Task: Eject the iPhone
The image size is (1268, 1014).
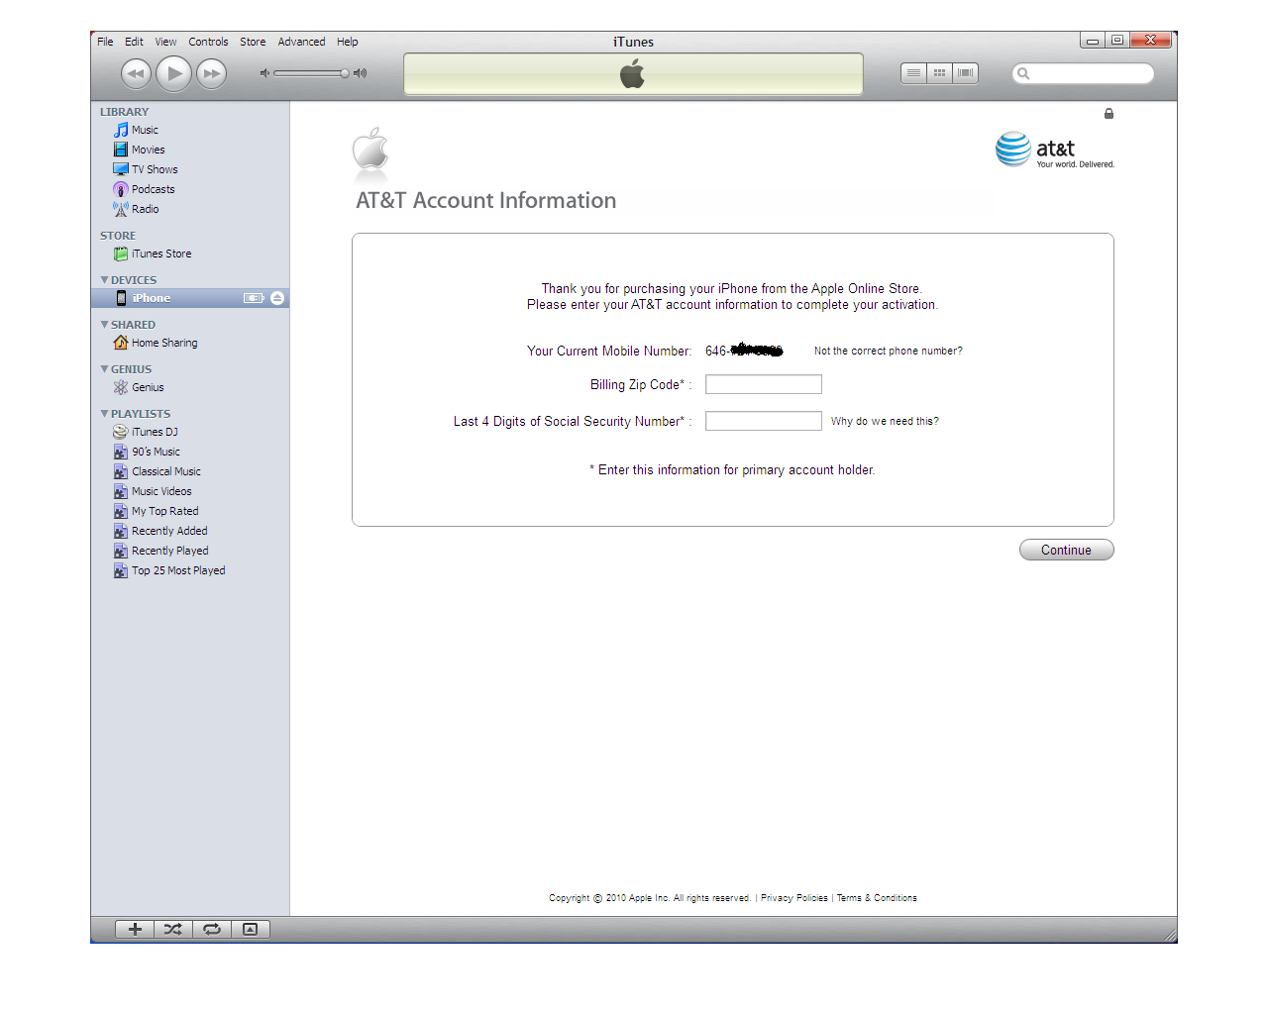Action: (x=277, y=298)
